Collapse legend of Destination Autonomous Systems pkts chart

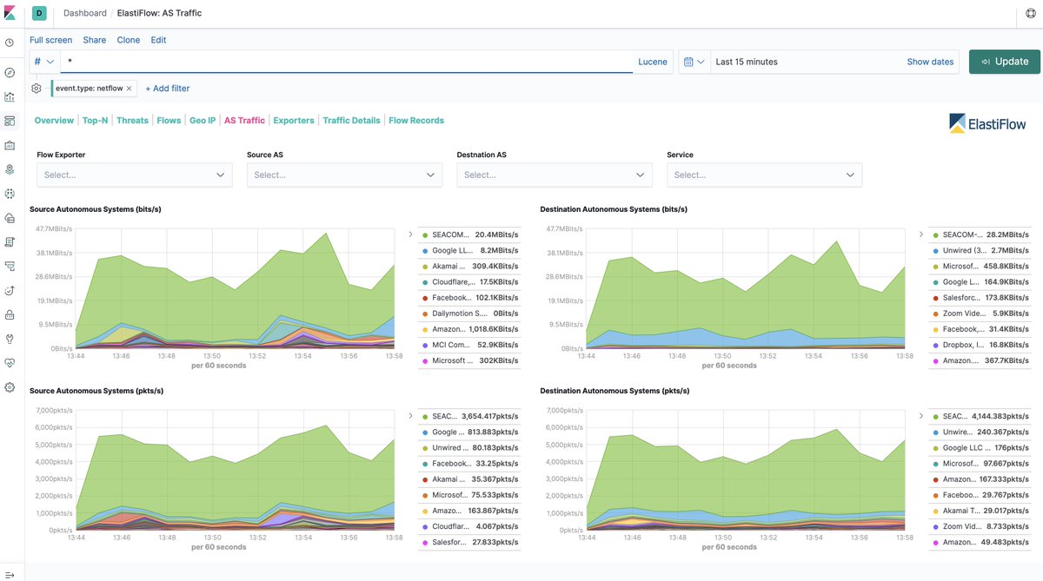(920, 415)
